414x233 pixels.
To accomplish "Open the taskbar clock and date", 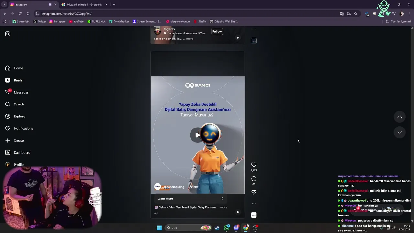I will 405,228.
